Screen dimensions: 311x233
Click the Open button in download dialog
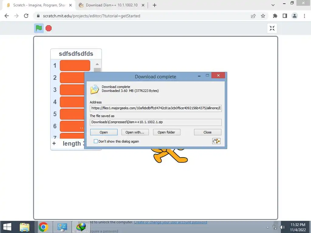104,132
